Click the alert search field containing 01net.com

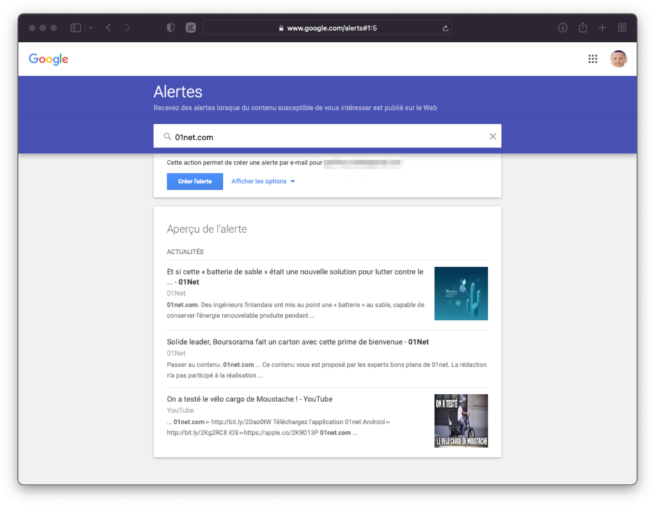(327, 136)
